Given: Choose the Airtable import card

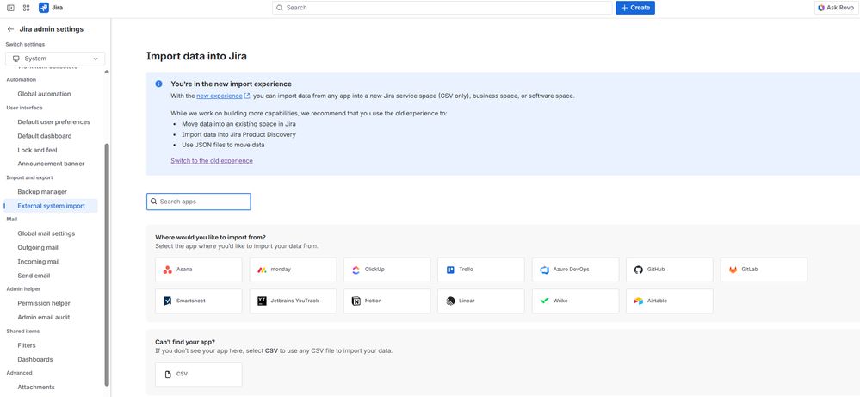Looking at the screenshot, I should coord(670,301).
